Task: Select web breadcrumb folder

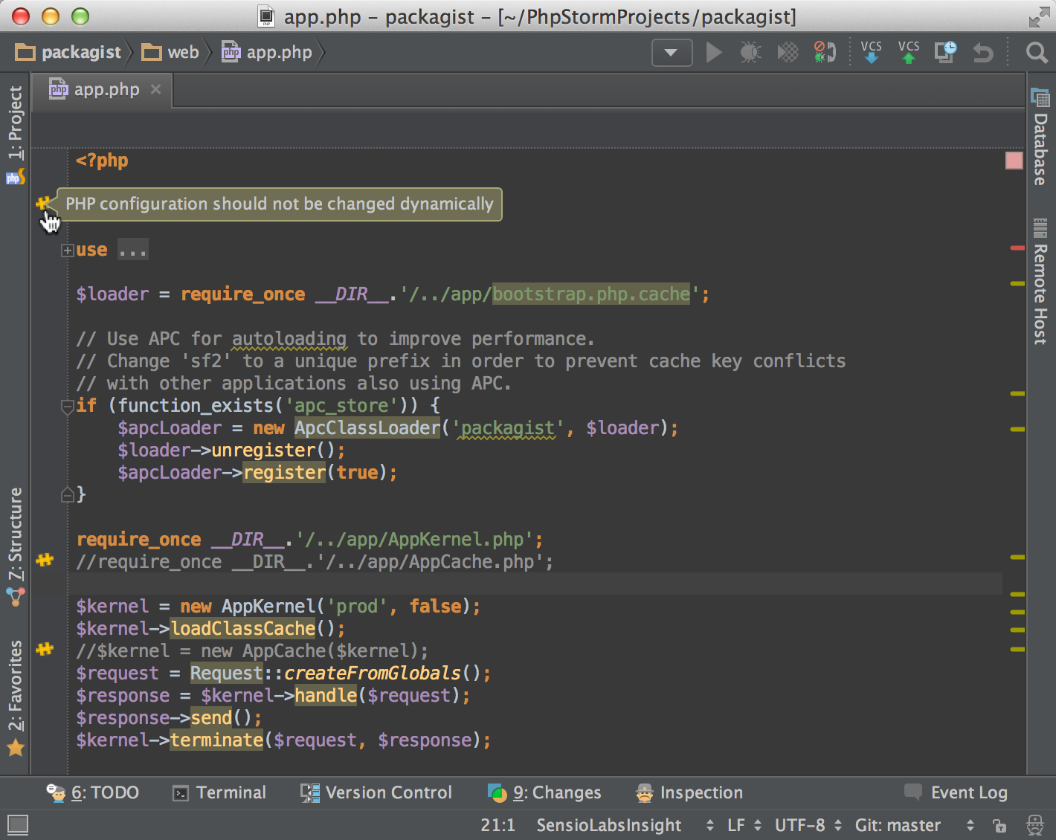Action: [x=171, y=52]
